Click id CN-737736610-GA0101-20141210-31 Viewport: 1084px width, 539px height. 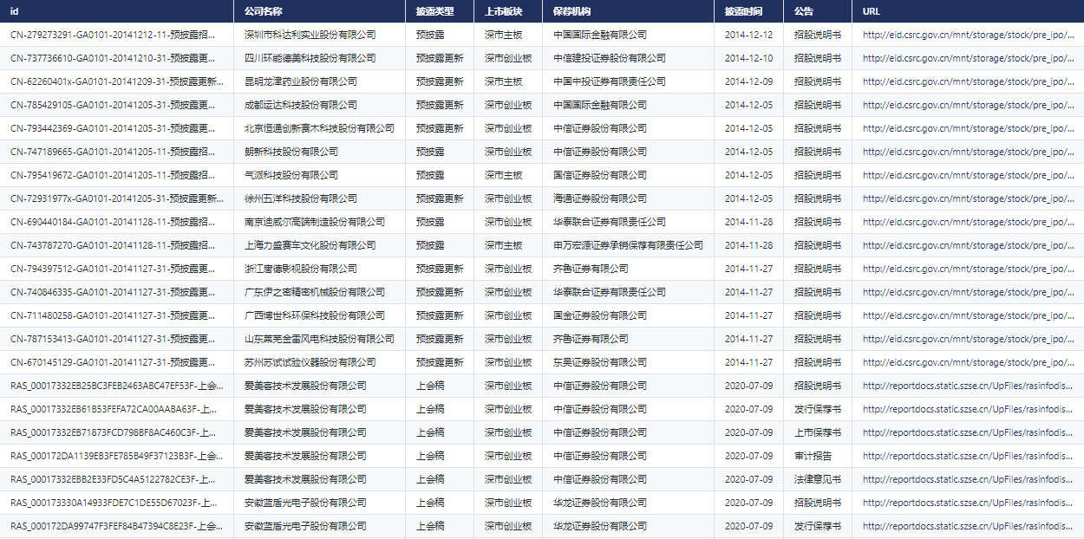113,58
